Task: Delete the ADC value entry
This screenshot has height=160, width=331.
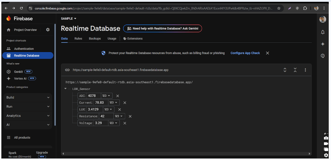Action: point(118,96)
